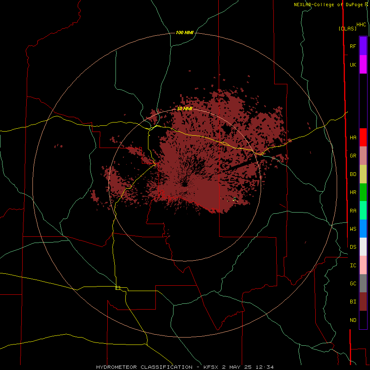Click the 'DS' legend label
The height and width of the screenshot is (370, 370).
click(x=353, y=247)
